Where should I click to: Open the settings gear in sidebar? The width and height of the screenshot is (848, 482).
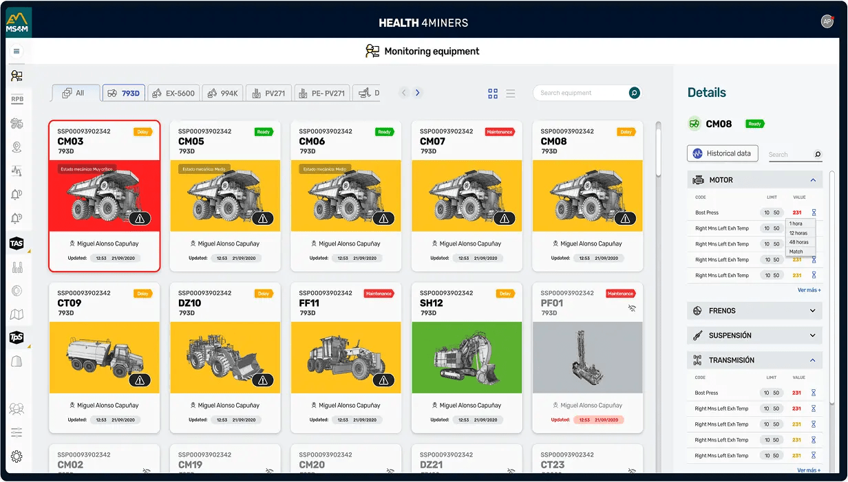[x=17, y=457]
